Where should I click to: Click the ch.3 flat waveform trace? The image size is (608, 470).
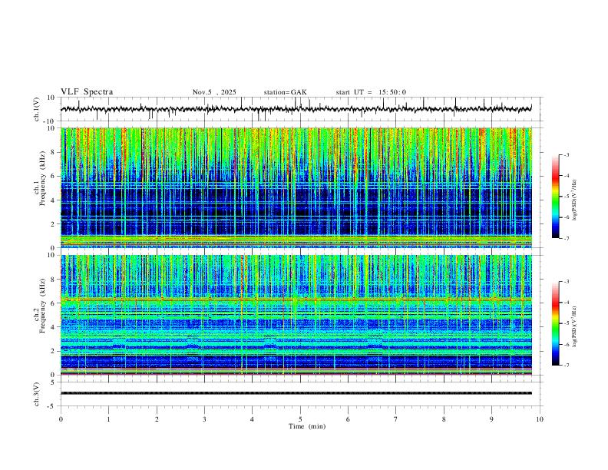click(296, 393)
